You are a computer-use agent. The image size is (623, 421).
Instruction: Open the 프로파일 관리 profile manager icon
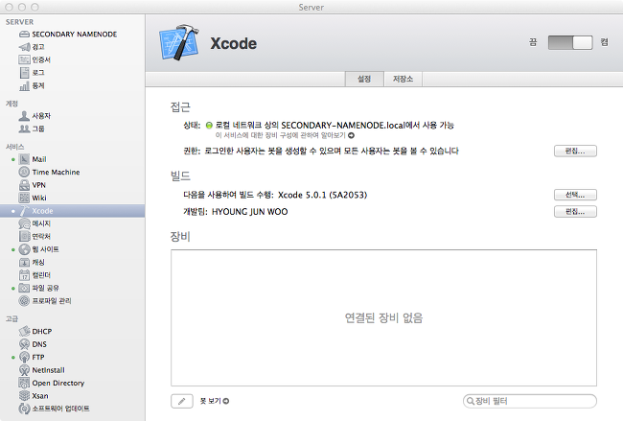click(x=24, y=300)
